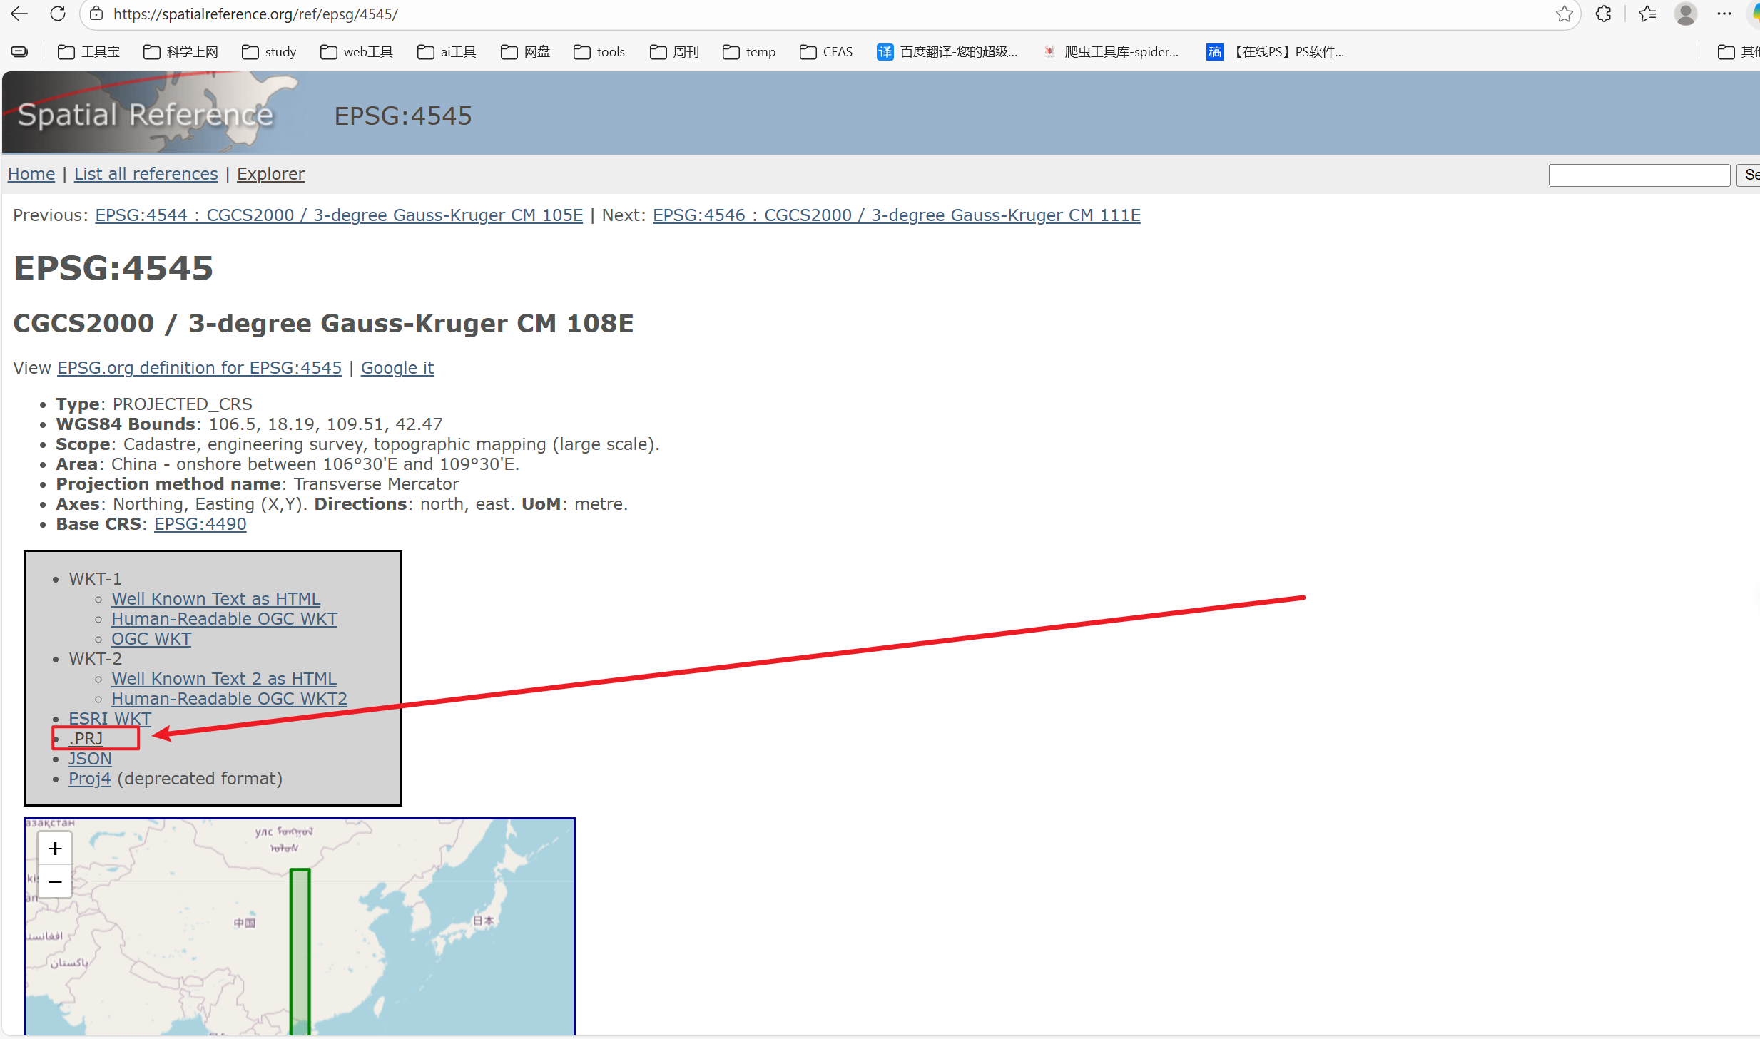This screenshot has height=1039, width=1760.
Task: Click the browser back arrow
Action: pyautogui.click(x=19, y=14)
